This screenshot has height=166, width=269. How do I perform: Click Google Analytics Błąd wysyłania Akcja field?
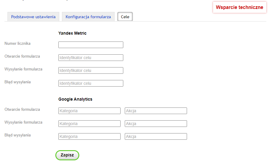point(156,136)
